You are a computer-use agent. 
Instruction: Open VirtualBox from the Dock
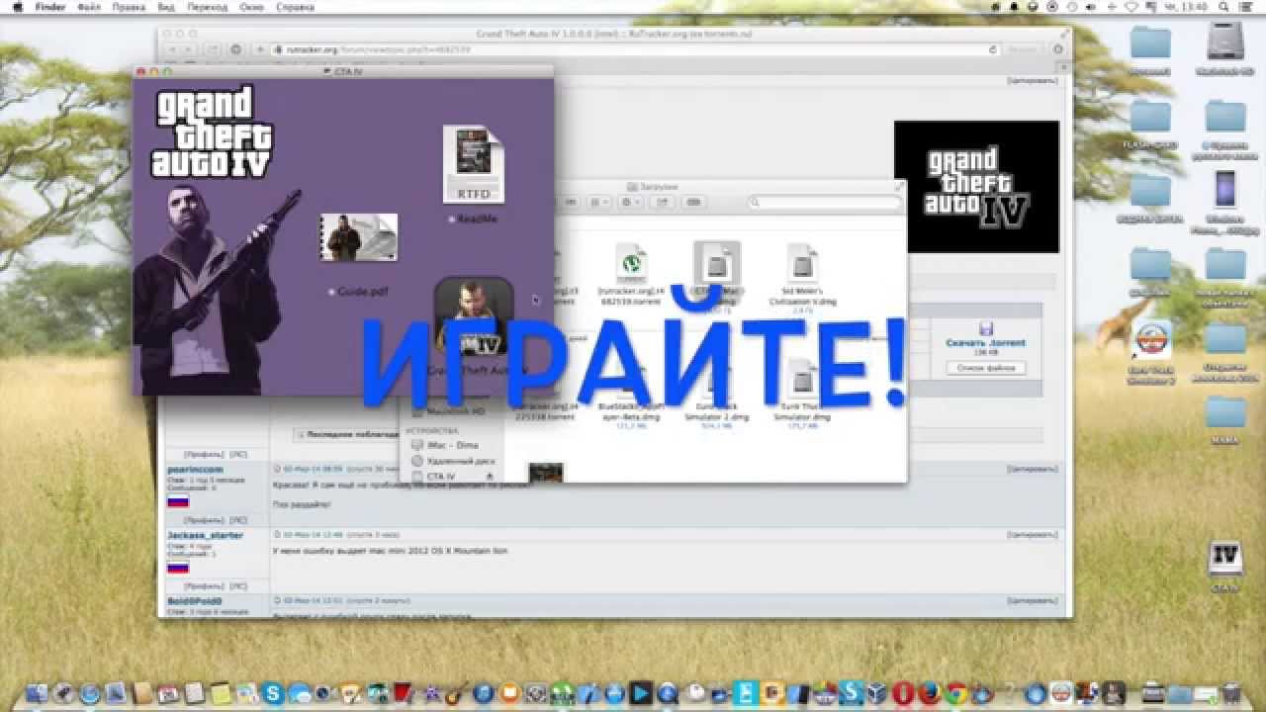[x=879, y=694]
